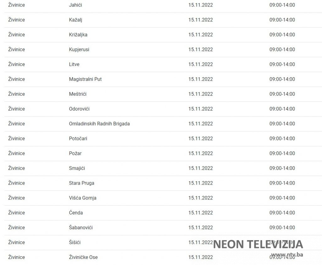Click the Šišići street name

coord(75,242)
